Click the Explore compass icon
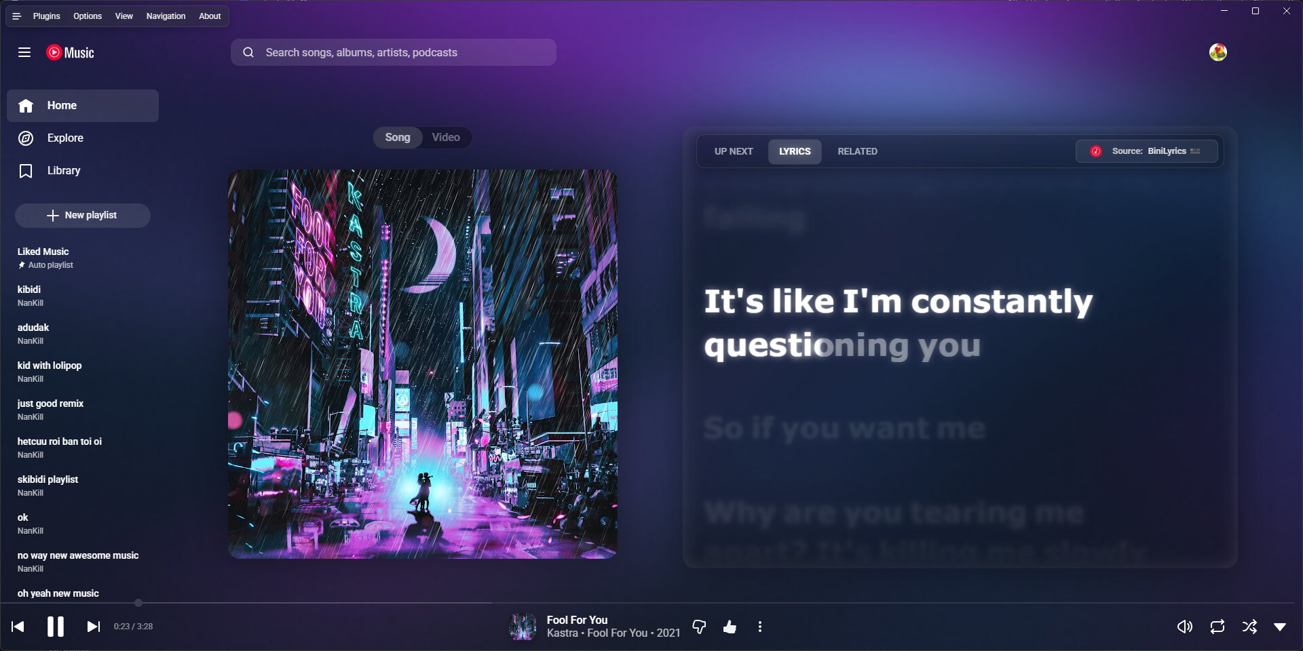Viewport: 1303px width, 651px height. point(26,138)
